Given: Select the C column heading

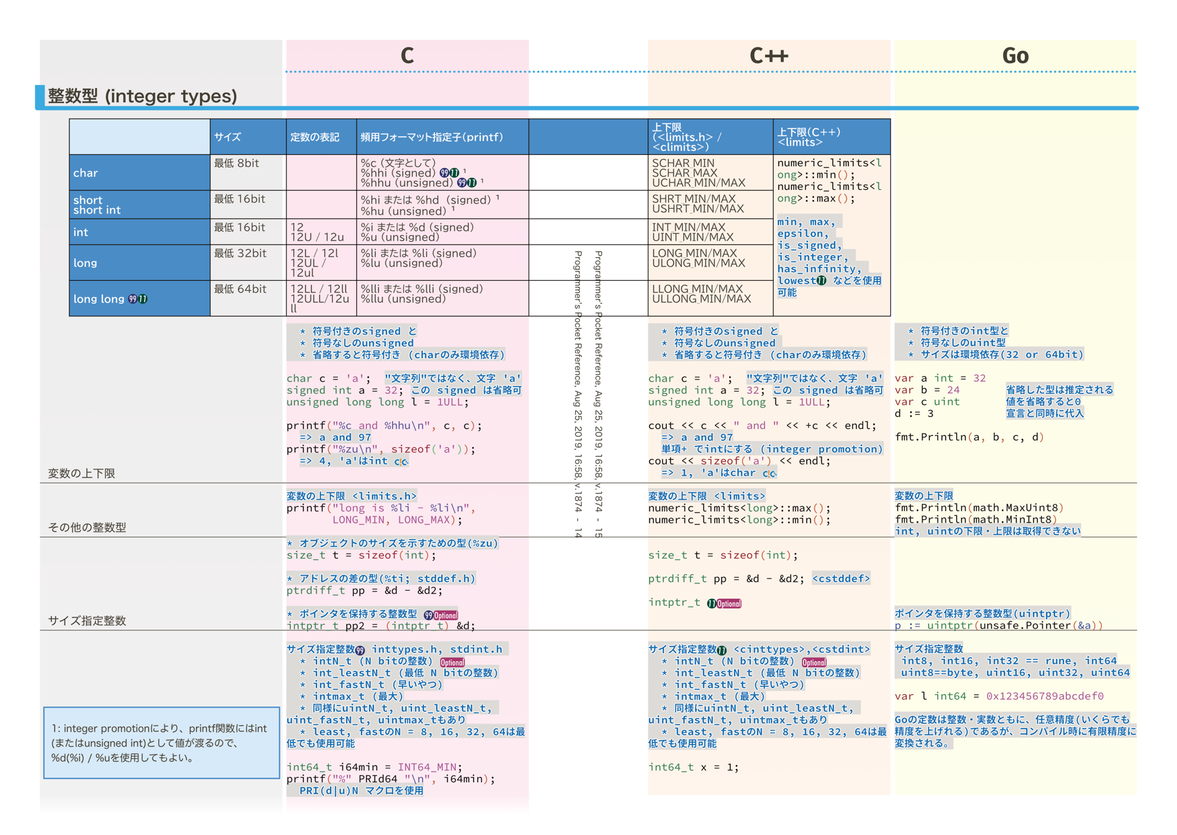Looking at the screenshot, I should 407,55.
